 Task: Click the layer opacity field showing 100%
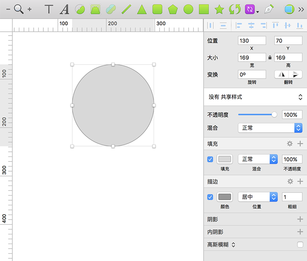tap(292, 115)
